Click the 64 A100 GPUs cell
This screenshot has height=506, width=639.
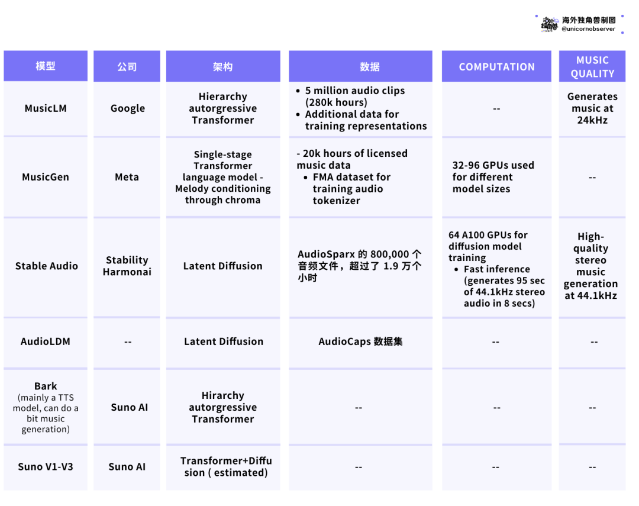(497, 268)
